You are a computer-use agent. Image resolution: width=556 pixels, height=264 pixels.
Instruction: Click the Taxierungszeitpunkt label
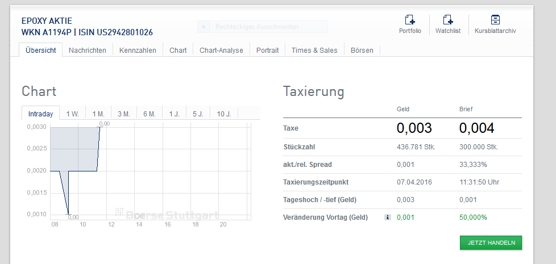pos(316,182)
